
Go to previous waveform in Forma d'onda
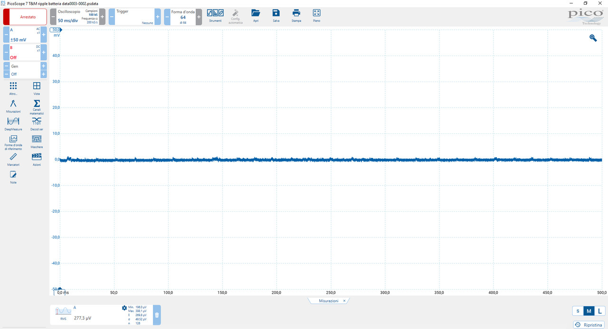167,17
